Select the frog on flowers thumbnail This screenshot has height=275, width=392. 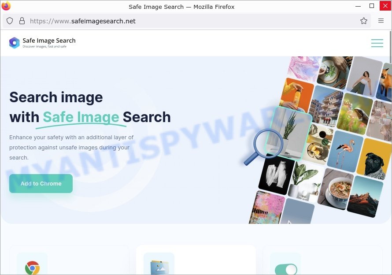[x=355, y=114]
